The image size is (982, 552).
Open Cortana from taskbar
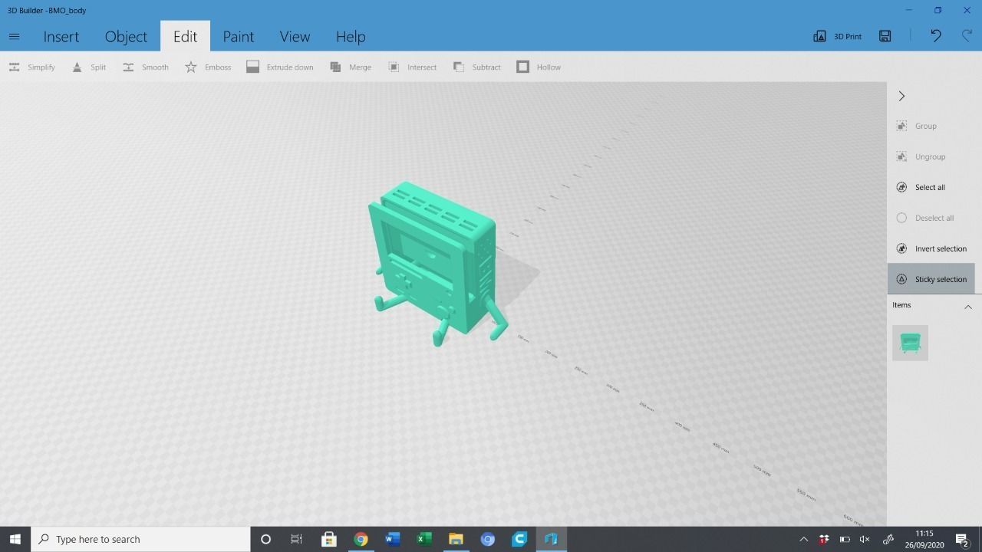click(x=265, y=539)
